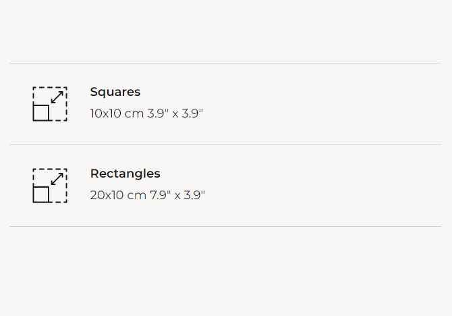Click the 7.9" x 3.9" inches value
The width and height of the screenshot is (452, 316).
pos(177,195)
